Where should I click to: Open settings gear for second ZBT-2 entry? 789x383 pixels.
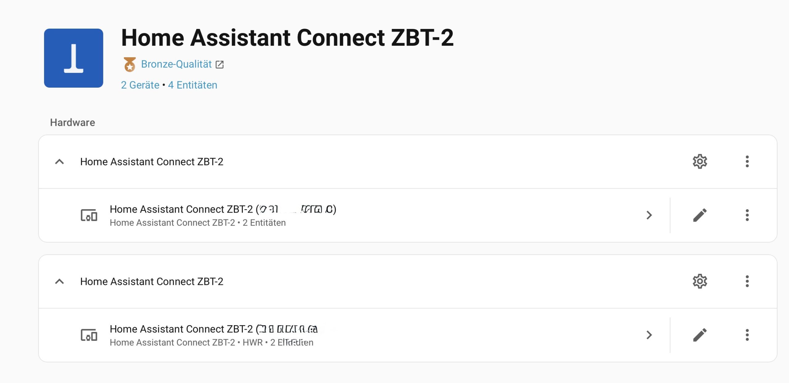coord(700,281)
